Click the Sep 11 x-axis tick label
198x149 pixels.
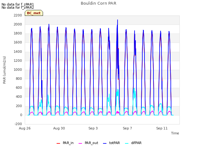[162, 128]
